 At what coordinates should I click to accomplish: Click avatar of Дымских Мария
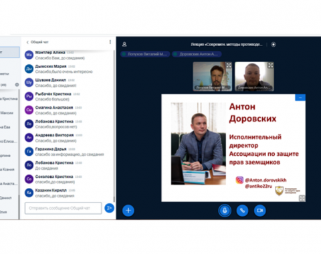pos(29,69)
